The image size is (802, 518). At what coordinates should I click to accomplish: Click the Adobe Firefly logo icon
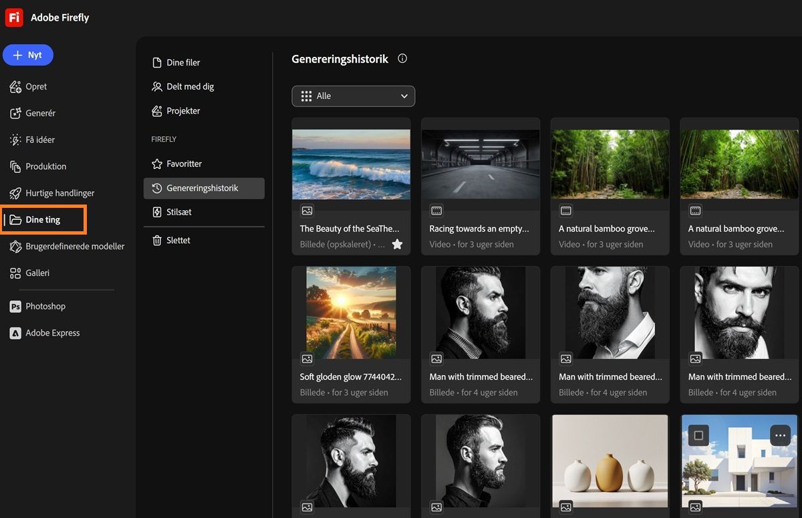15,17
